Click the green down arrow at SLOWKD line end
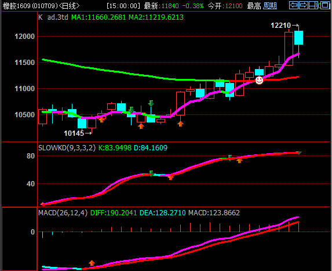 coord(299,153)
